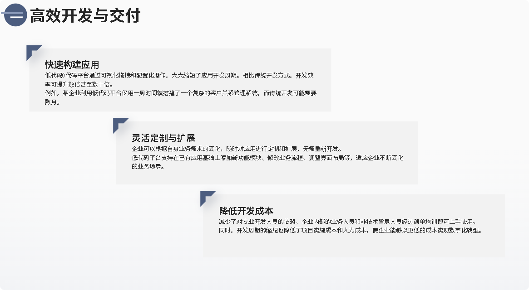Select the line starting 例如，某企业利用低代码平台
The height and width of the screenshot is (290, 529).
click(x=180, y=93)
